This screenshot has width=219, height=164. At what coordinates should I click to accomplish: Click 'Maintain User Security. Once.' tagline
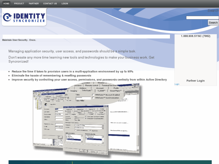point(19,40)
